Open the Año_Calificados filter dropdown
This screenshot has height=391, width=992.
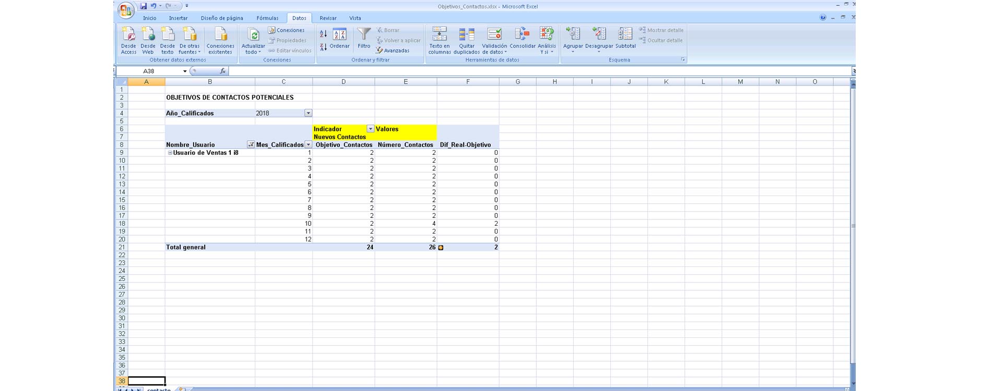308,113
